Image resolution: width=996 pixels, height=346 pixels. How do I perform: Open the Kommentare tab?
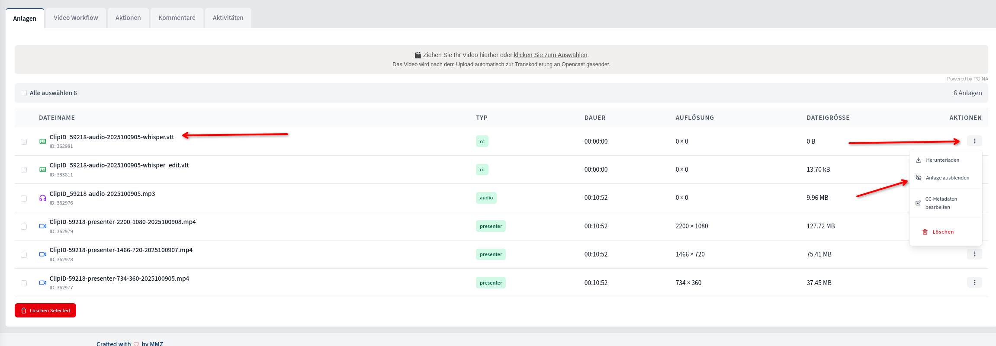(x=177, y=18)
